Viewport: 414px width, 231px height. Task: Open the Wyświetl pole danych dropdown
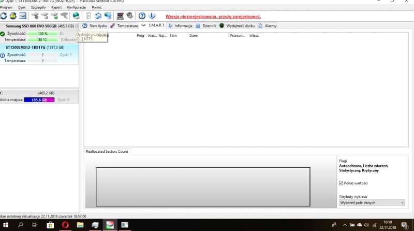click(372, 203)
